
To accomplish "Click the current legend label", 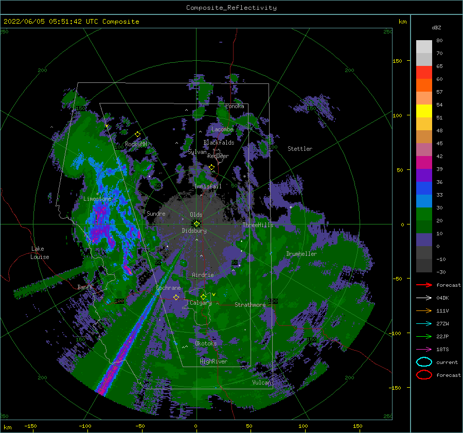I will [447, 362].
